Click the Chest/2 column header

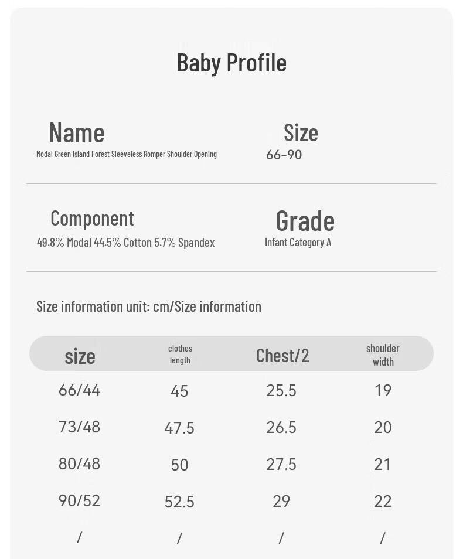282,356
